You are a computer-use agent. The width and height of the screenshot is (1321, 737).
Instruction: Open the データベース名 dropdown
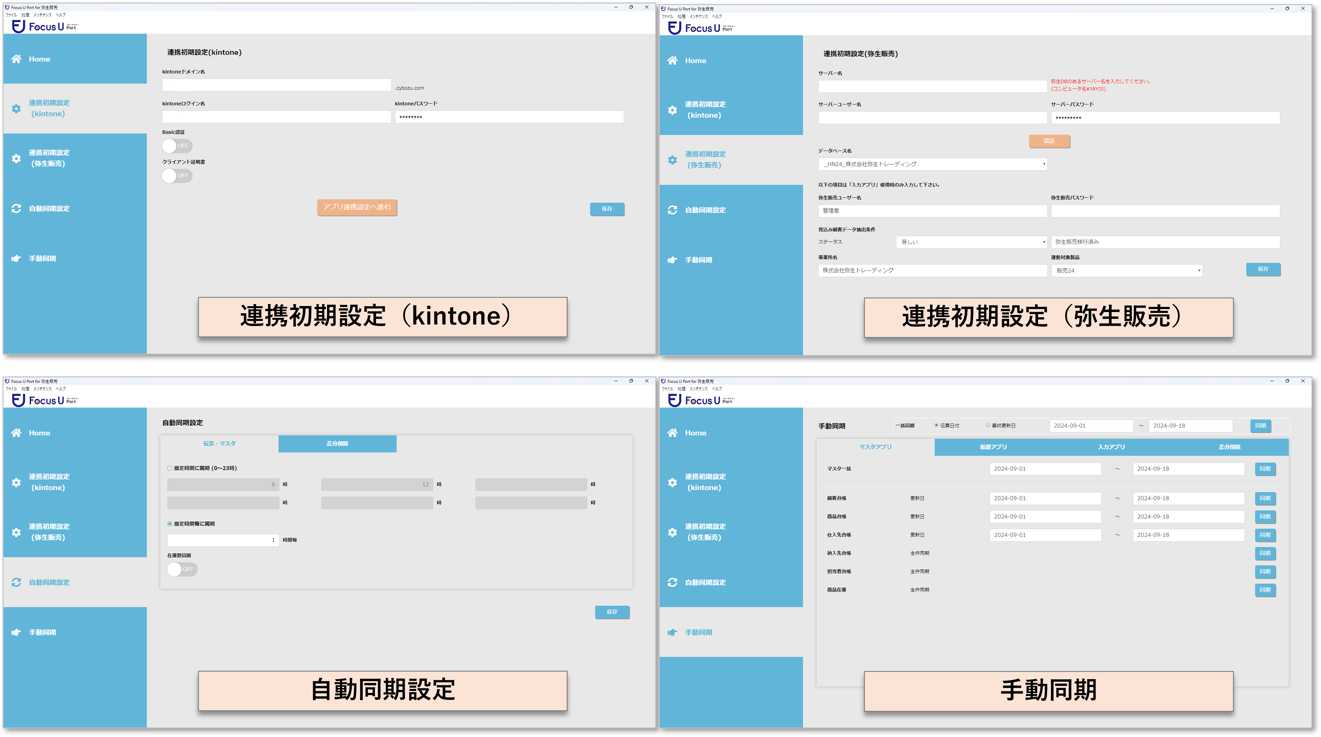(x=932, y=164)
